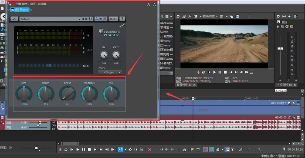Image resolution: width=305 pixels, height=158 pixels.
Task: Open preview quality dropdown
Action: 210,17
